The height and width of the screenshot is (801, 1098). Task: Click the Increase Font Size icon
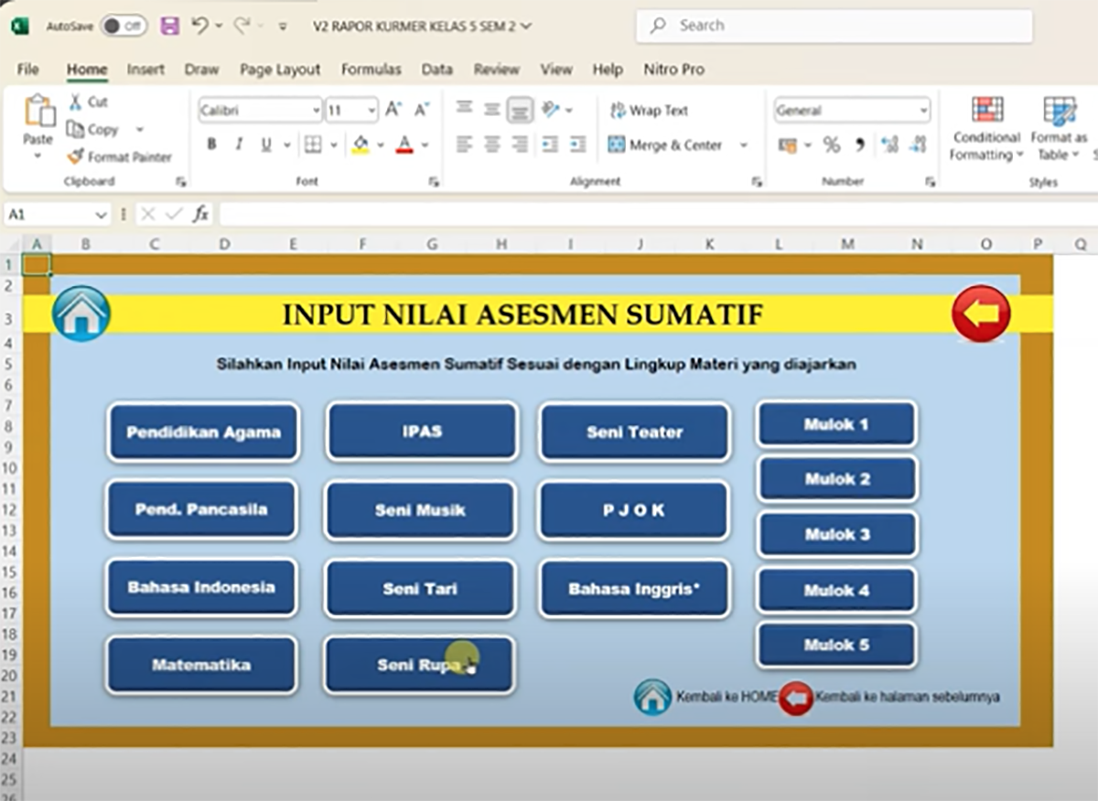tap(393, 110)
